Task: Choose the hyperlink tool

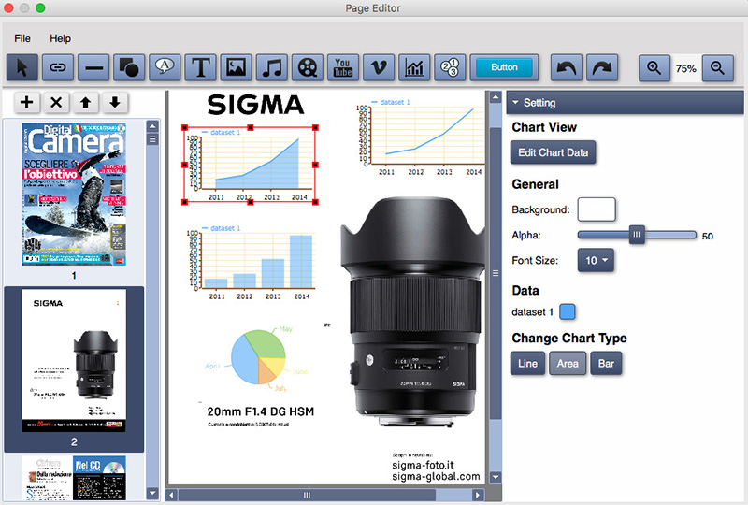Action: (x=58, y=67)
